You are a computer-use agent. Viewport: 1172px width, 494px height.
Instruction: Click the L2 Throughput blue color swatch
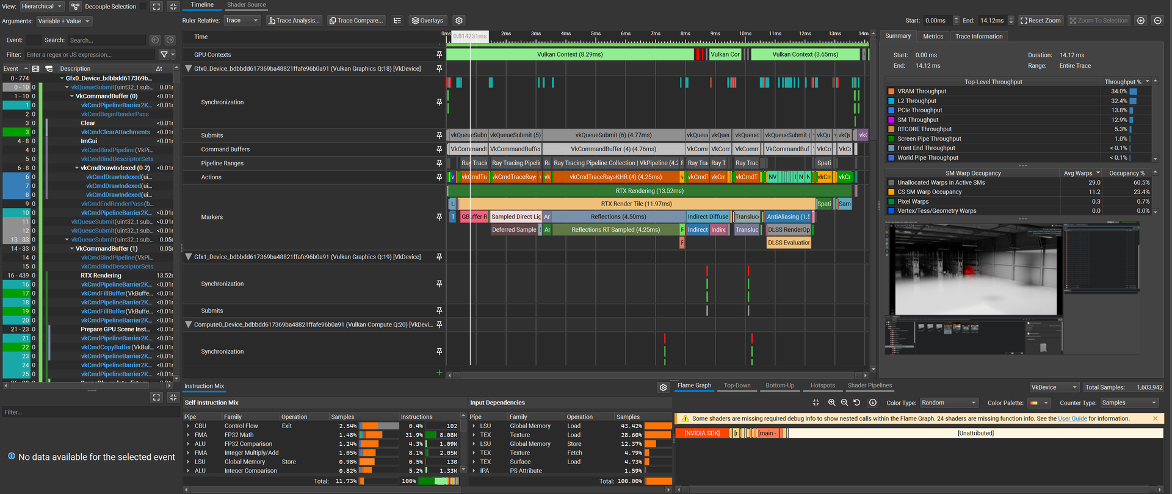click(891, 101)
